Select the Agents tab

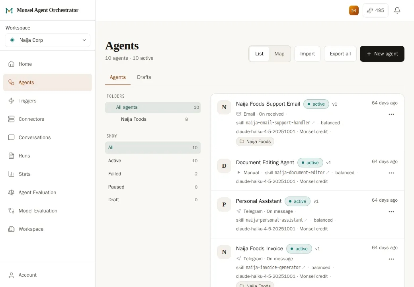118,77
